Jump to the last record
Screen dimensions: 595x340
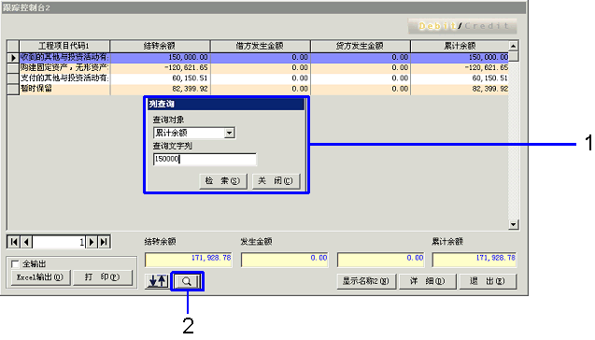coord(104,242)
